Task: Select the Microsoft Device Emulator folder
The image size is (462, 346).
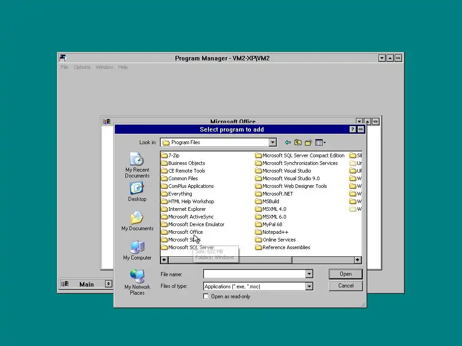Action: pyautogui.click(x=193, y=224)
